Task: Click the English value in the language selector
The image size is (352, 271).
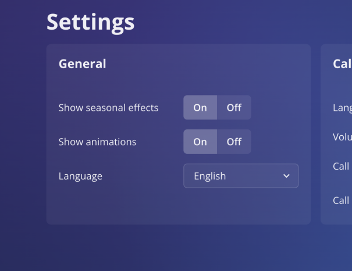Action: (210, 176)
